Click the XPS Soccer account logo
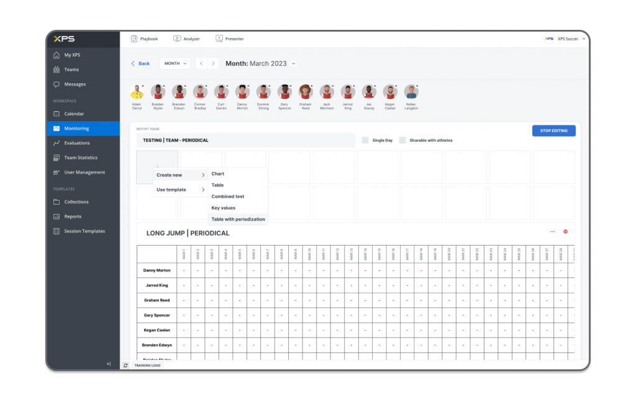636x401 pixels. 549,39
